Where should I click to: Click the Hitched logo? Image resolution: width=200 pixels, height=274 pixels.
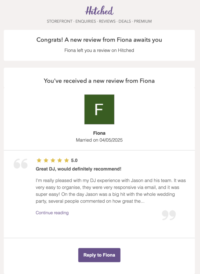[99, 11]
